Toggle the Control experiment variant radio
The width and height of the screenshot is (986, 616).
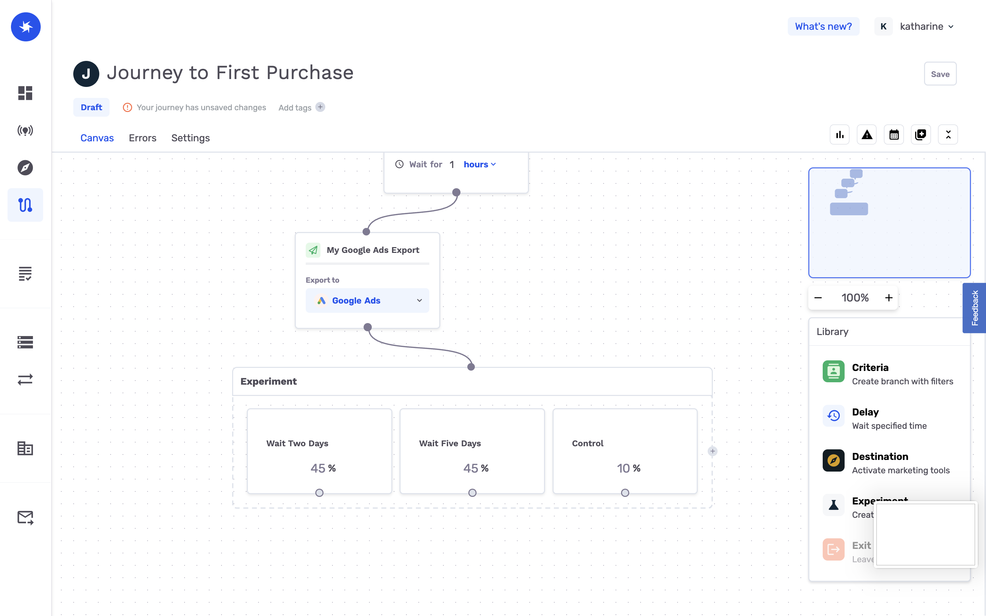(x=625, y=492)
